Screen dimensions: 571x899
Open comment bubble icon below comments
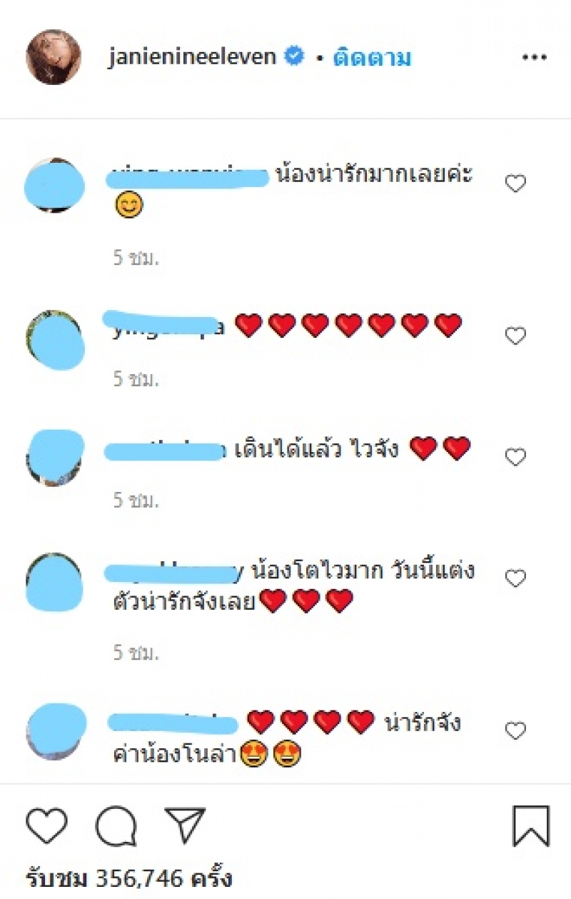(116, 827)
